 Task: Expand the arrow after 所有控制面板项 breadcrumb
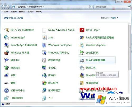44,7
